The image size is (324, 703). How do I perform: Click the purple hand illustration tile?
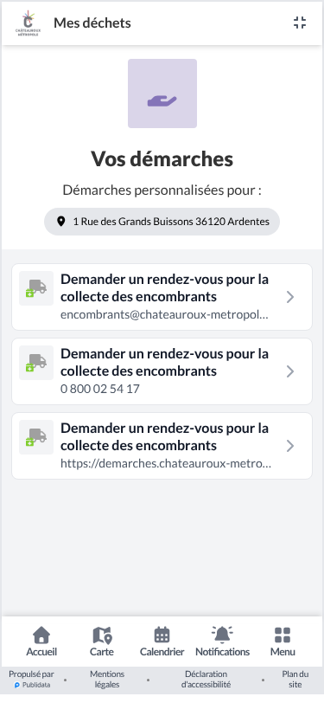click(x=162, y=94)
